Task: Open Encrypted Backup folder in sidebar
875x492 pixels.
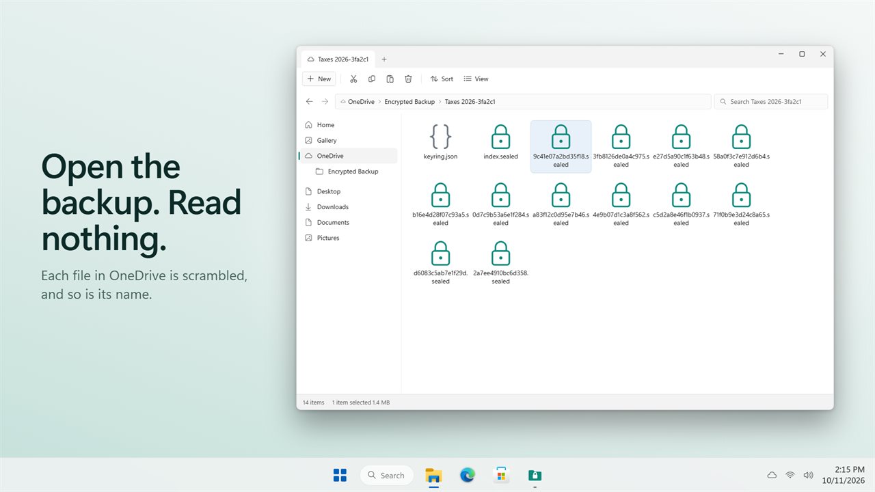Action: tap(348, 172)
